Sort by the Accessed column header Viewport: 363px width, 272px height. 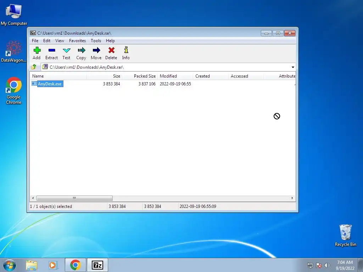coord(246,76)
